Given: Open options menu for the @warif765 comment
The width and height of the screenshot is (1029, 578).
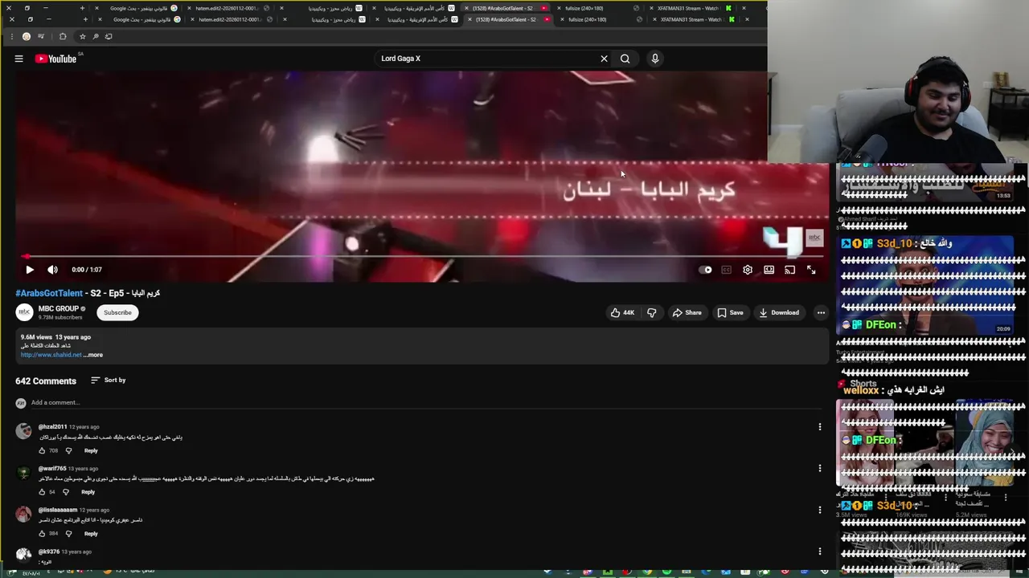Looking at the screenshot, I should pos(820,468).
